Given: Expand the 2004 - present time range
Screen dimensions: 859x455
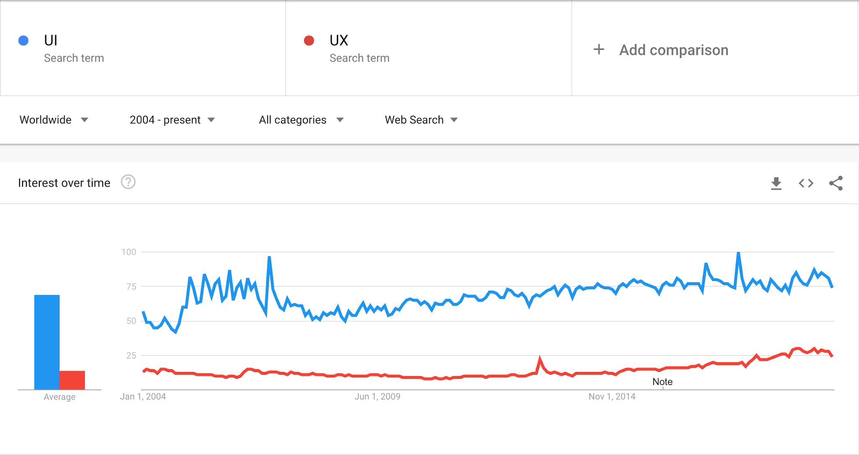Looking at the screenshot, I should 172,120.
